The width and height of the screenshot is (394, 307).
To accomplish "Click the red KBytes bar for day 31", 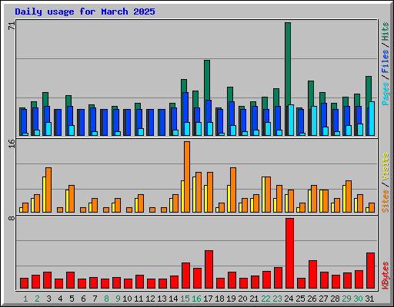I will pyautogui.click(x=370, y=271).
